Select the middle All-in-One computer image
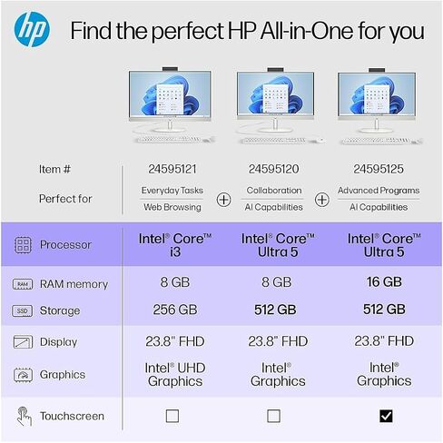 (277, 105)
